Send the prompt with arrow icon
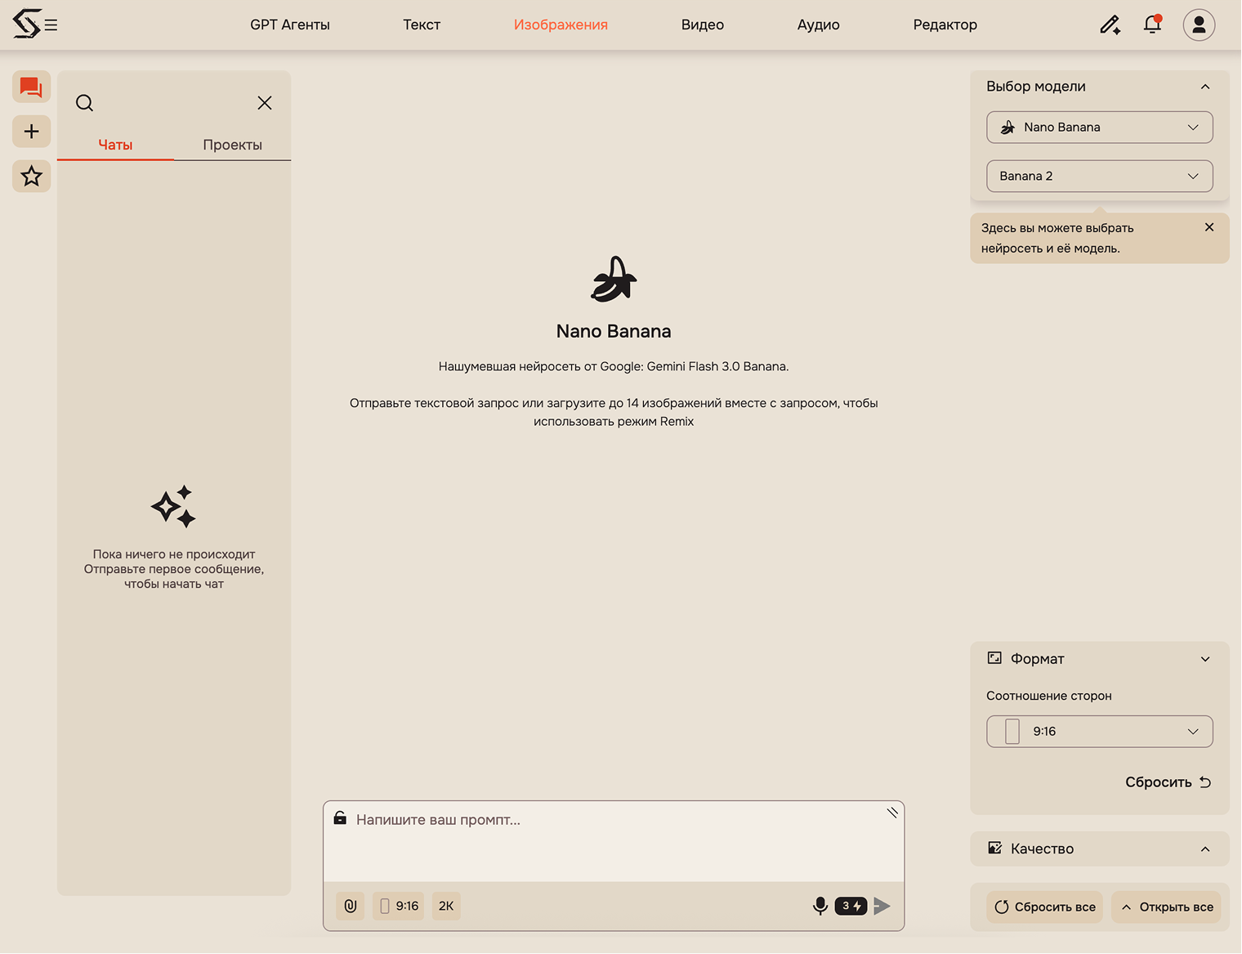The image size is (1242, 954). pos(882,906)
